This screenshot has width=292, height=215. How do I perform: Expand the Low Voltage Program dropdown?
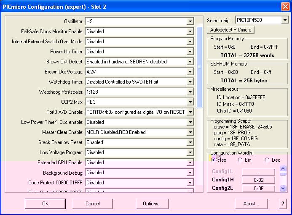(x=190, y=152)
